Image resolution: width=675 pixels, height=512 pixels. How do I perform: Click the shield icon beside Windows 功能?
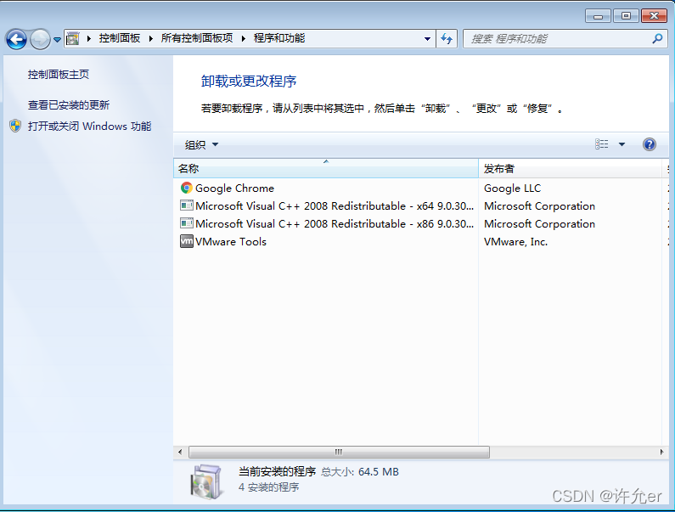(15, 126)
